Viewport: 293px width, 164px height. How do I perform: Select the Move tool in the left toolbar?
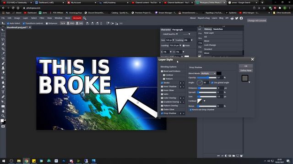(x=3, y=30)
